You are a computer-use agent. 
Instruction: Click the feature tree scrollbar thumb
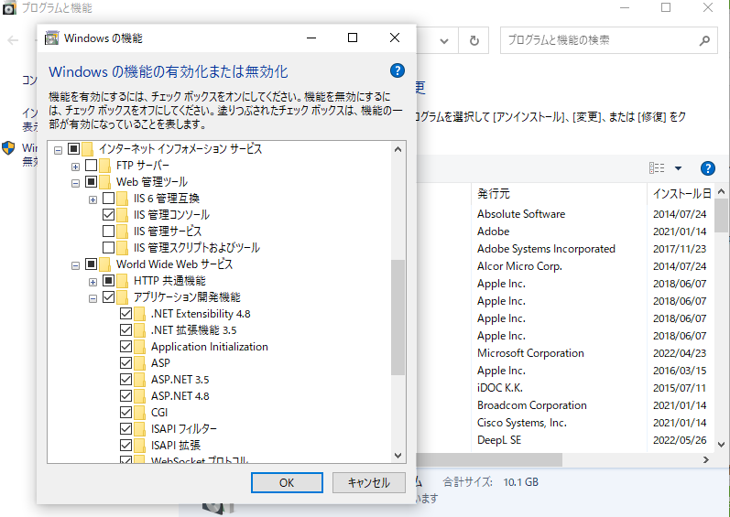click(398, 318)
